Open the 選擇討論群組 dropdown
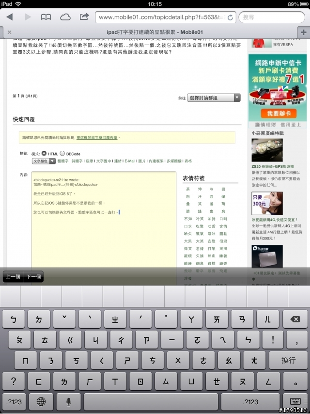Image resolution: width=310 pixels, height=414 pixels. pos(214,98)
